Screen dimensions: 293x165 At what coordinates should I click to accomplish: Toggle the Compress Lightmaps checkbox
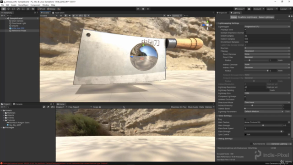(245, 96)
